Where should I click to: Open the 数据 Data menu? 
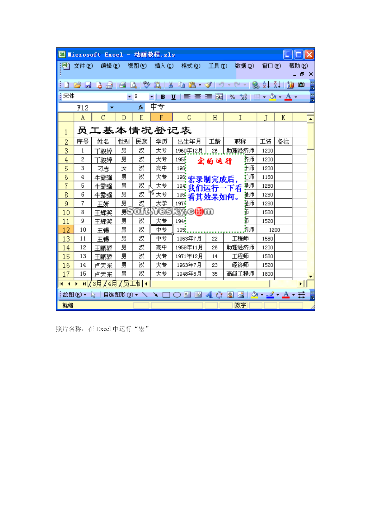(245, 66)
